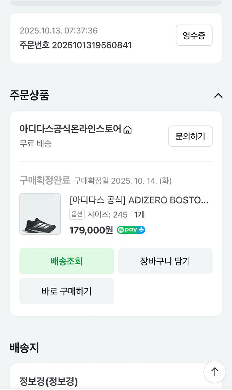Add item via 장바구니 담기
This screenshot has height=390, width=232.
point(165,261)
